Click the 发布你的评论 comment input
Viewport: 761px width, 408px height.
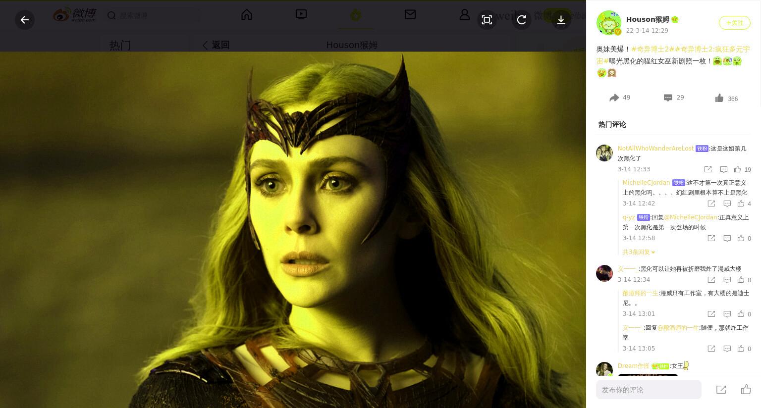649,390
